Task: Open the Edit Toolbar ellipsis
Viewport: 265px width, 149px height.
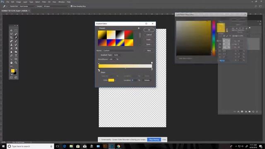Action: coord(11,66)
